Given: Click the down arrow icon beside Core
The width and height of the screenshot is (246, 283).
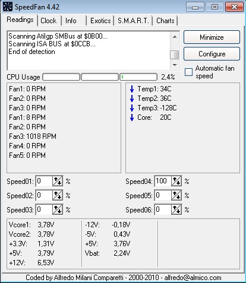Looking at the screenshot, I should tap(132, 117).
